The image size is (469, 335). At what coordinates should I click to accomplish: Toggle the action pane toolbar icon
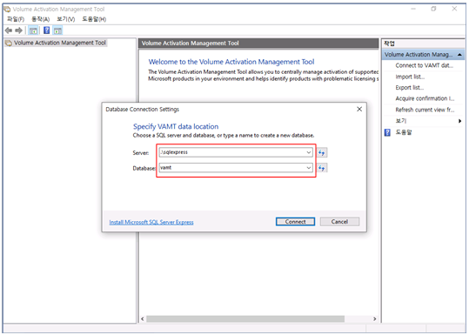point(57,30)
